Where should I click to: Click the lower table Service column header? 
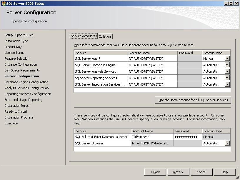click(x=103, y=131)
